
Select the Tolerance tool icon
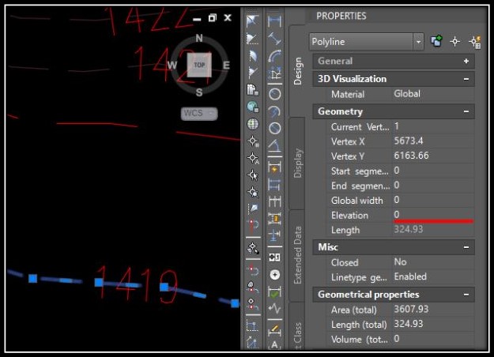click(274, 257)
